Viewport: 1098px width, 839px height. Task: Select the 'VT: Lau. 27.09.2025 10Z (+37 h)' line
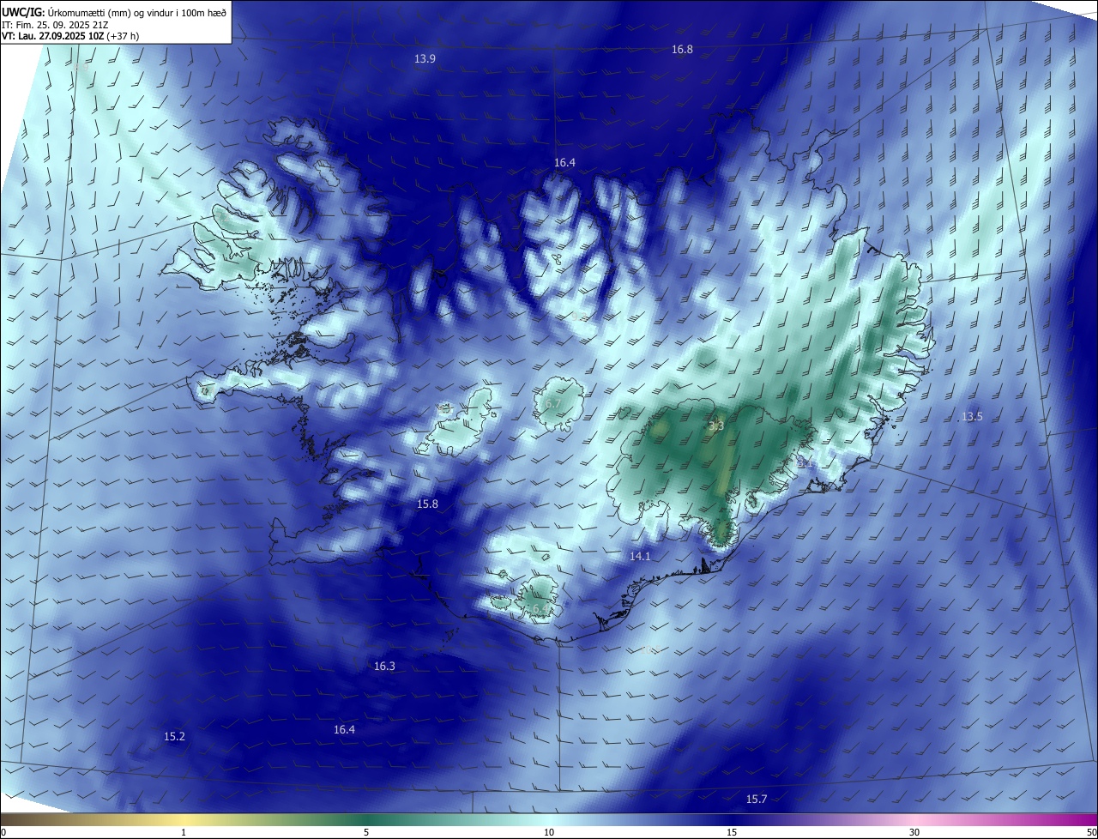[71, 37]
